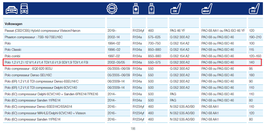This screenshot has height=131, width=265.
Task: Click year range 2002–14 for Phaeton
Action: click(114, 37)
